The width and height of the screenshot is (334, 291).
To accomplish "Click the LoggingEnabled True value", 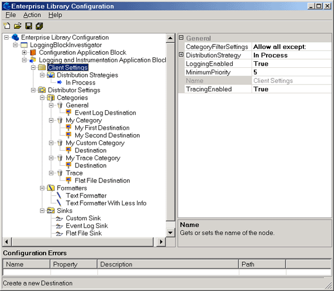I will [291, 63].
